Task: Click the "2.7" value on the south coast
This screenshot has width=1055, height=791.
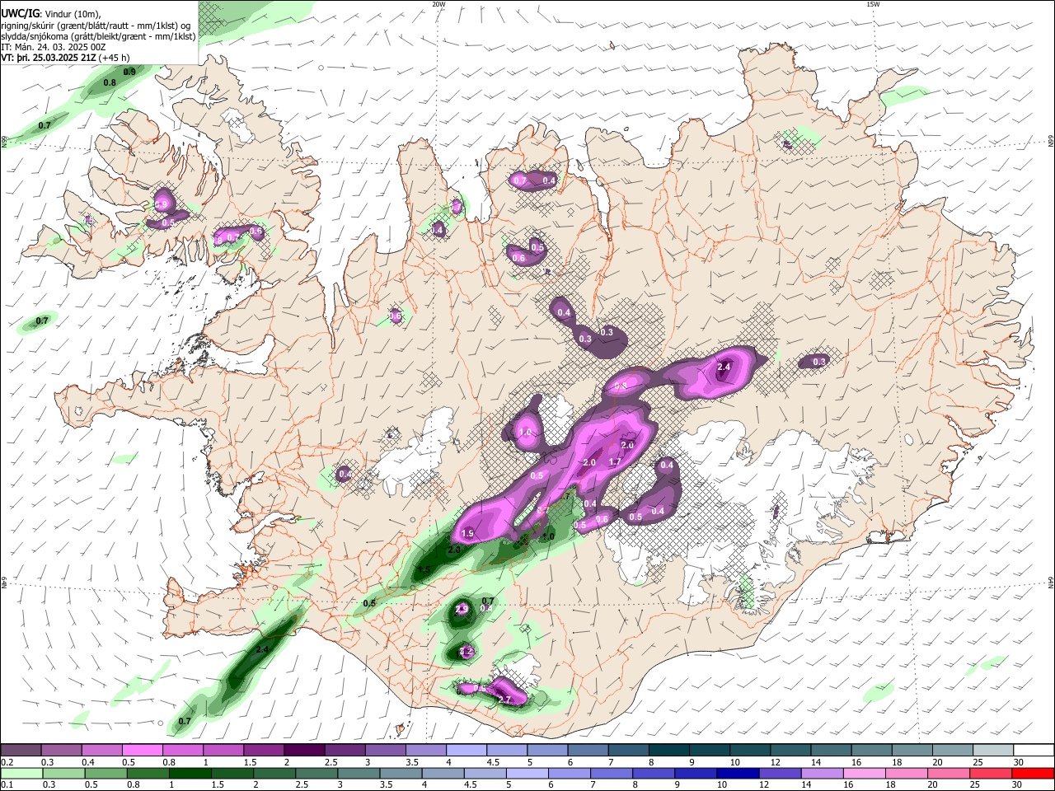Action: [x=505, y=700]
